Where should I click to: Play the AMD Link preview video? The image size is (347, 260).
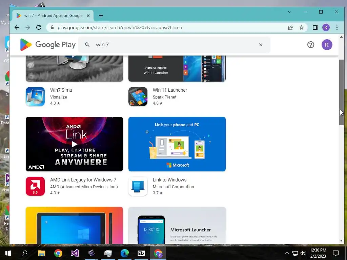click(x=75, y=144)
